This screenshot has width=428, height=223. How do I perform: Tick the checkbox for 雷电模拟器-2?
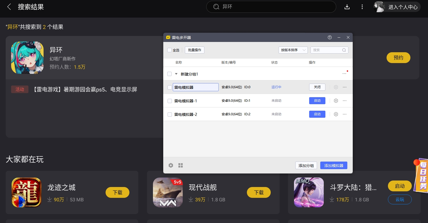coord(170,114)
